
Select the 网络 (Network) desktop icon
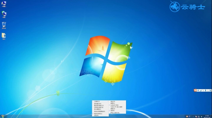tap(4, 15)
